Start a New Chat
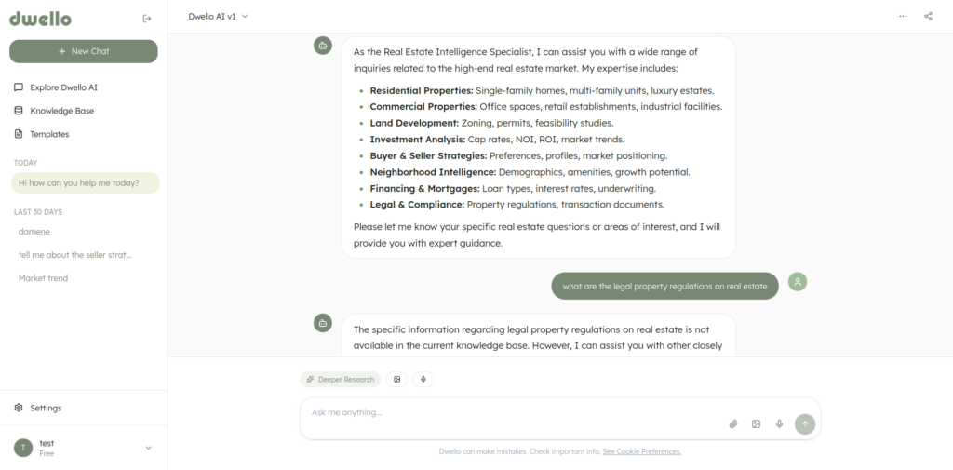Screen dimensions: 953x470 point(83,51)
